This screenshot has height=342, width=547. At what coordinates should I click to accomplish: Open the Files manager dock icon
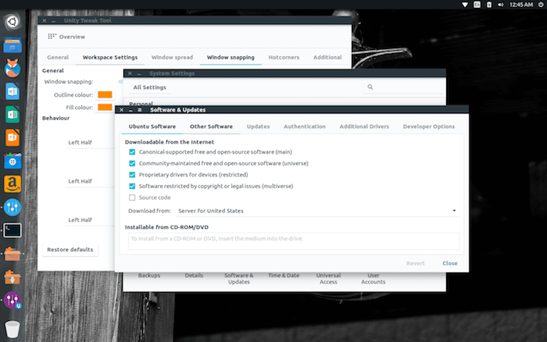(x=13, y=45)
